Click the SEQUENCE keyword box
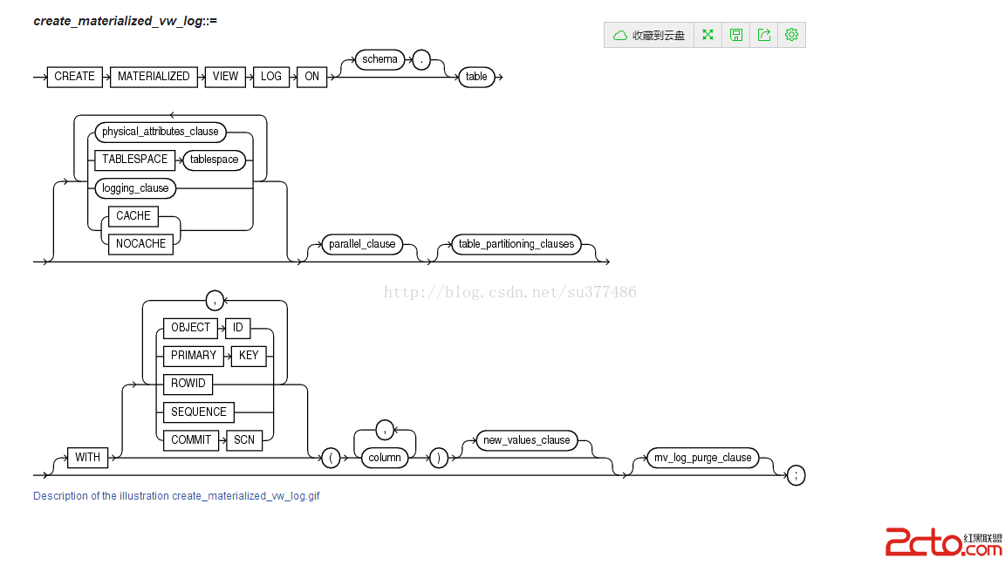The height and width of the screenshot is (565, 1005). click(199, 412)
